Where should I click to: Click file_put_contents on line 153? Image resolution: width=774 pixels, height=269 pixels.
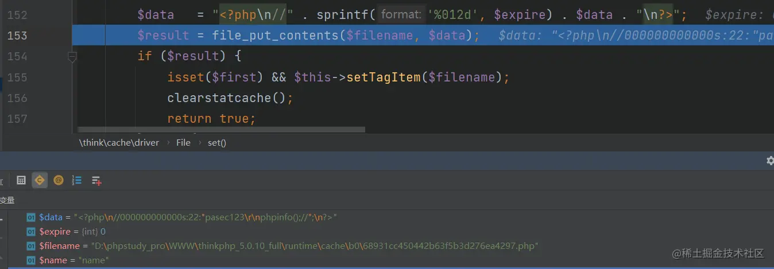(x=276, y=36)
